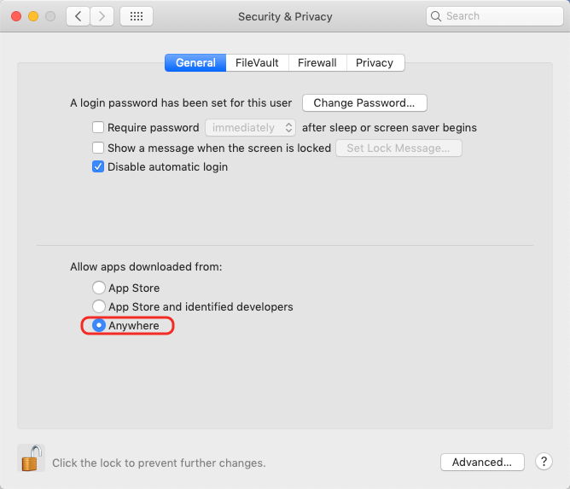Choose App Store and identified developers
This screenshot has height=489, width=570.
tap(99, 306)
